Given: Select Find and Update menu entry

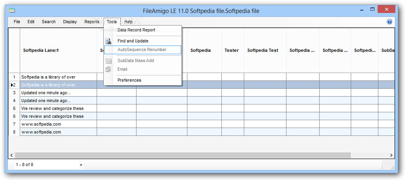Looking at the screenshot, I should coord(143,41).
